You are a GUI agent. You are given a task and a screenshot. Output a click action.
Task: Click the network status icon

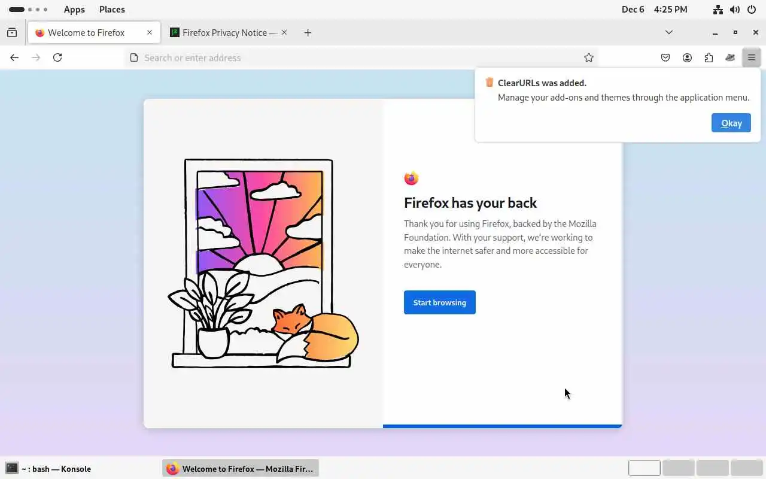point(718,10)
